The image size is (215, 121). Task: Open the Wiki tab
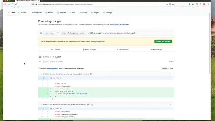(72, 13)
